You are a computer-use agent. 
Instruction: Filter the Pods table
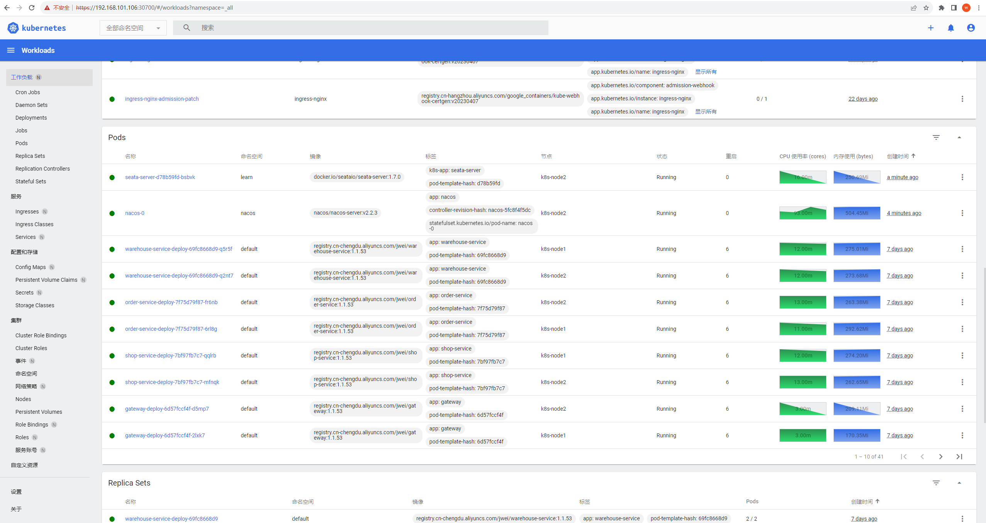click(936, 137)
